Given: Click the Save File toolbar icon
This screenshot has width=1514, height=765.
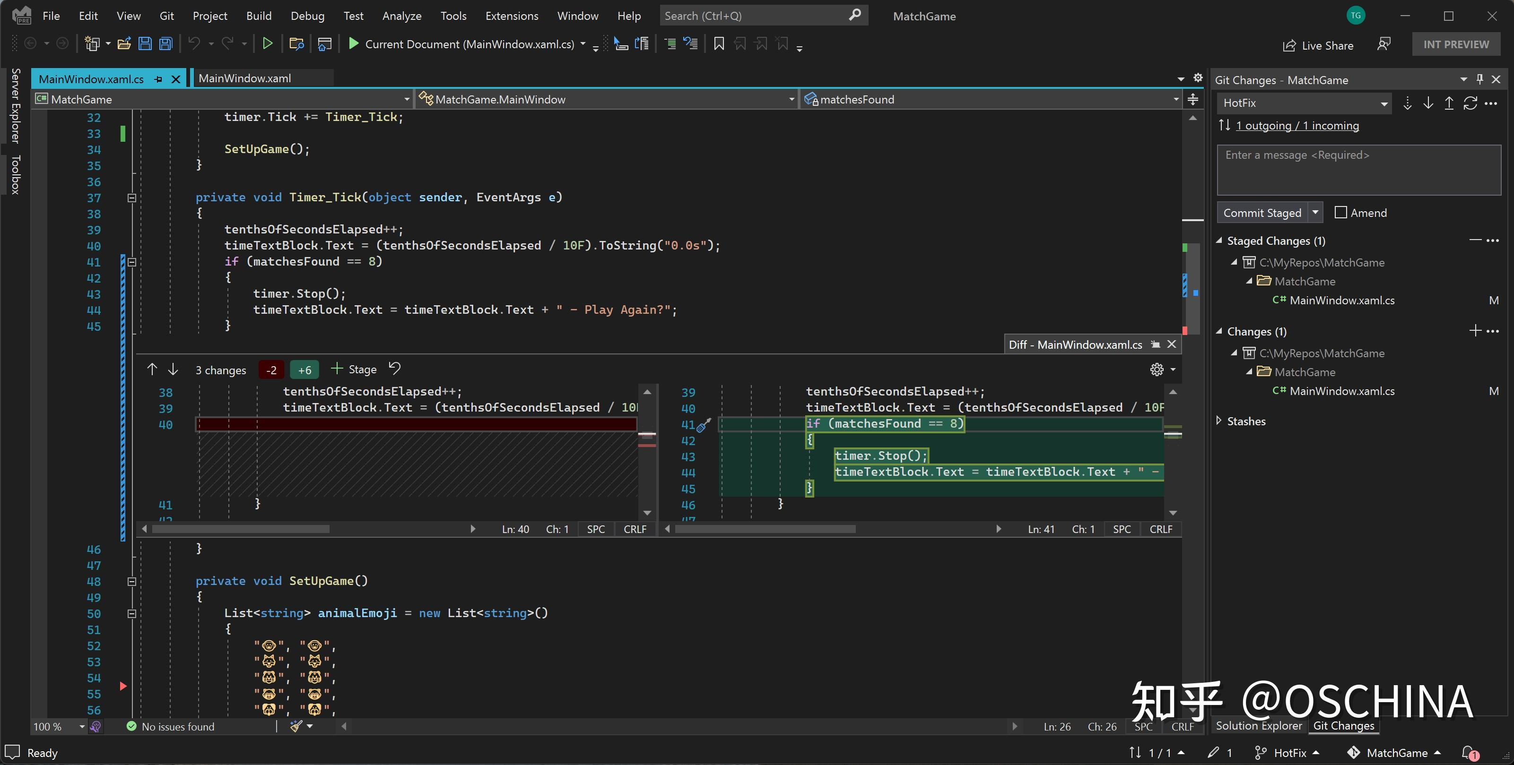Looking at the screenshot, I should pos(145,43).
